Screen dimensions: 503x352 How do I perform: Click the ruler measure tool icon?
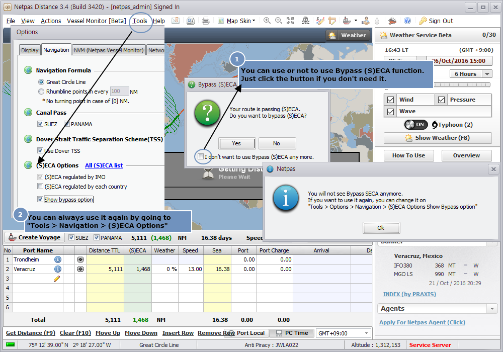(332, 21)
